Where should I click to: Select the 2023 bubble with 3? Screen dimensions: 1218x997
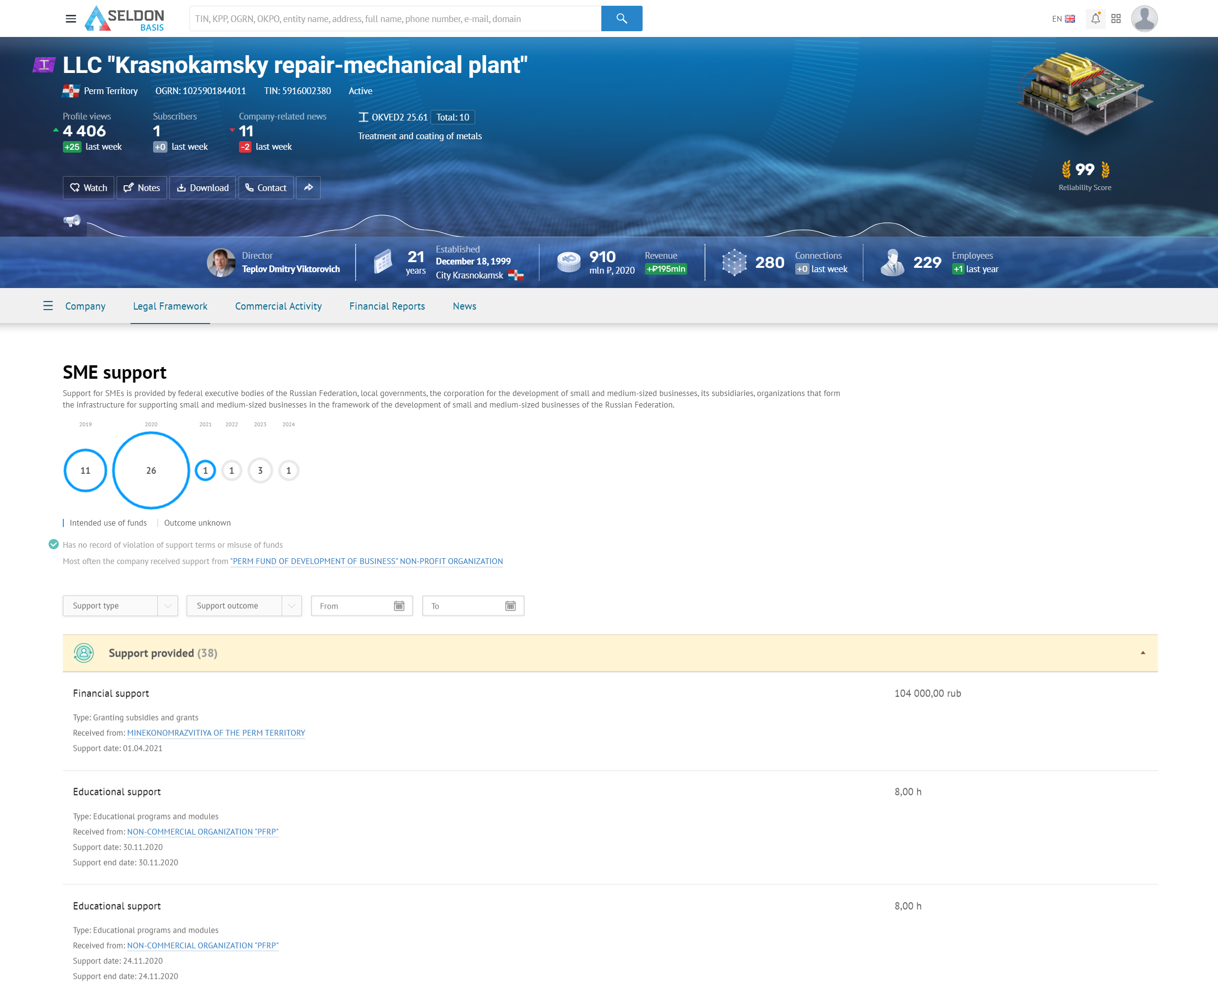pos(260,470)
